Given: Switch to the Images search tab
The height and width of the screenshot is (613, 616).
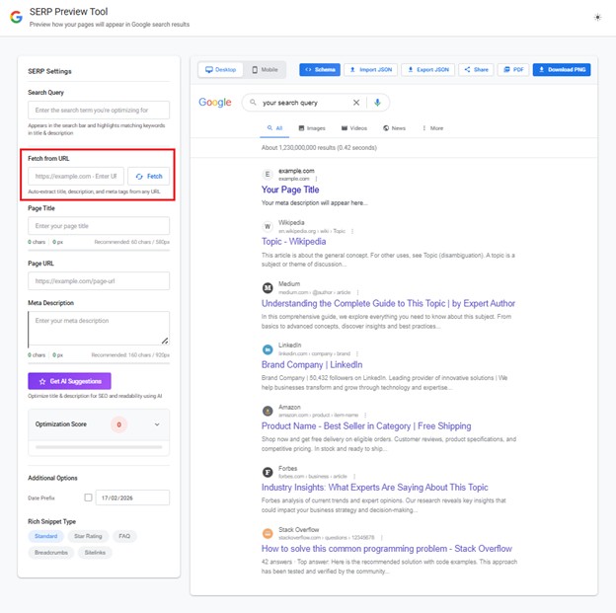Looking at the screenshot, I should [312, 128].
